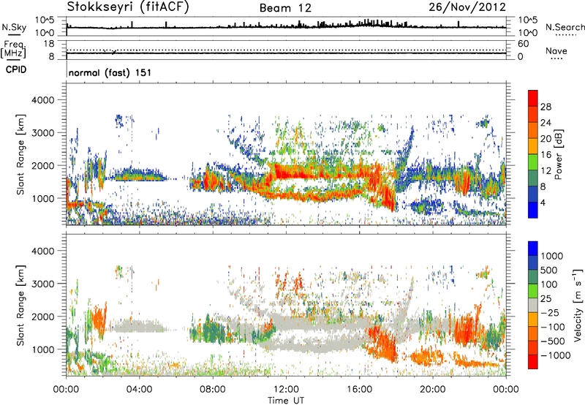Click the '1000' tick of the velocity panel
585x405 pixels.
(43, 349)
